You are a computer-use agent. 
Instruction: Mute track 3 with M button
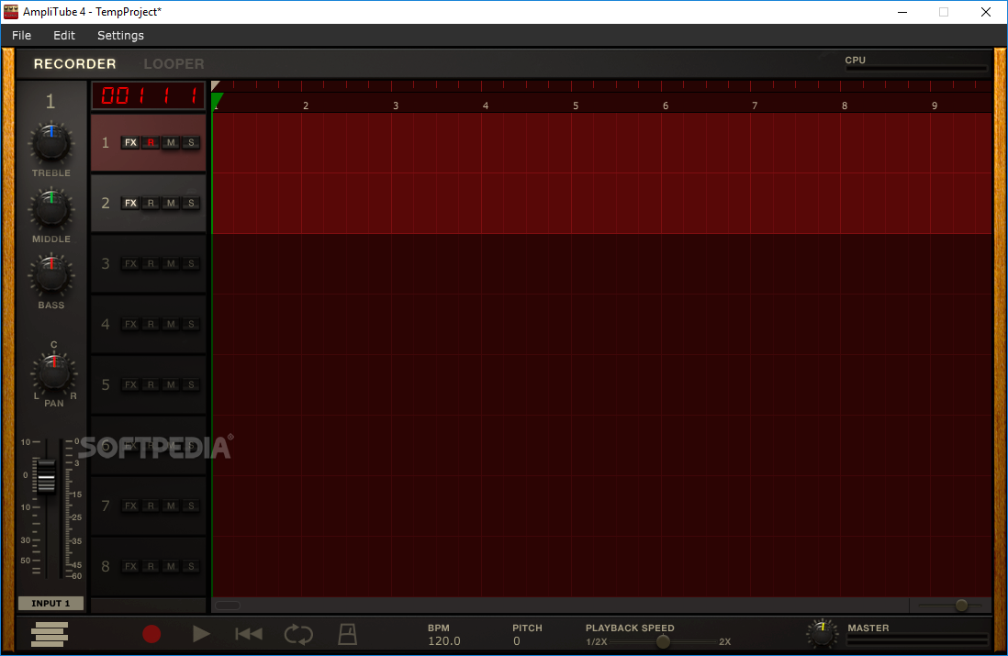click(171, 263)
